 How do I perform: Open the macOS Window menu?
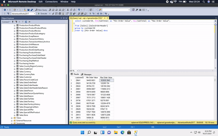pyautogui.click(x=64, y=2)
